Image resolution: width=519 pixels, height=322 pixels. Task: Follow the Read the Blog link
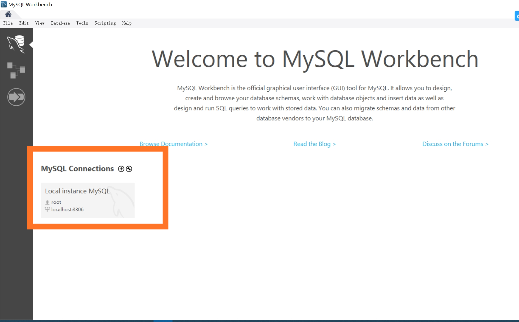[x=315, y=144]
